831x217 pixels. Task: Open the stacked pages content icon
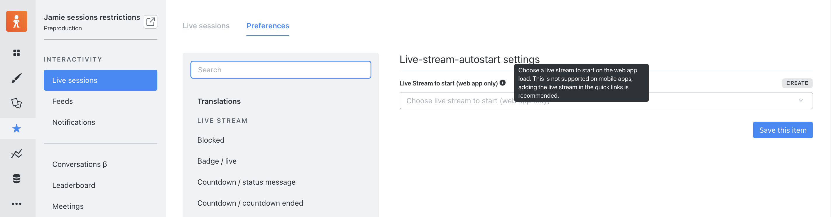16,103
